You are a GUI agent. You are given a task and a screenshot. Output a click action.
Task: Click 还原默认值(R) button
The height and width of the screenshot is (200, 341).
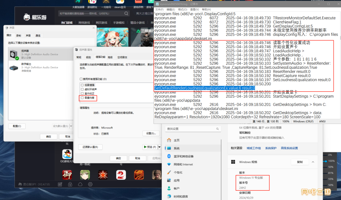pos(90,147)
